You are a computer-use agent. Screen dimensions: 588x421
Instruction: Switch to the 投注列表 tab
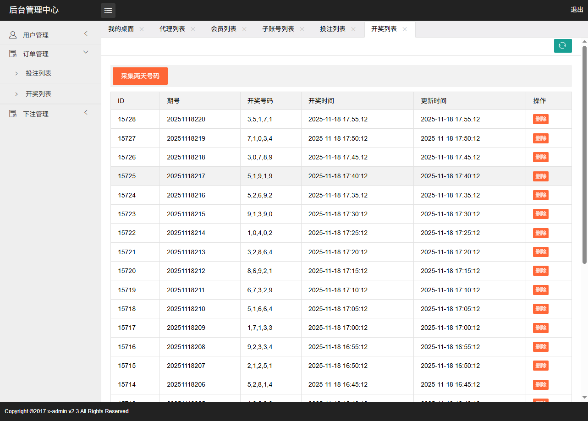click(x=331, y=28)
